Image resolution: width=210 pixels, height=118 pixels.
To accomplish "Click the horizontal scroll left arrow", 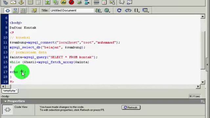I will point(3,87).
